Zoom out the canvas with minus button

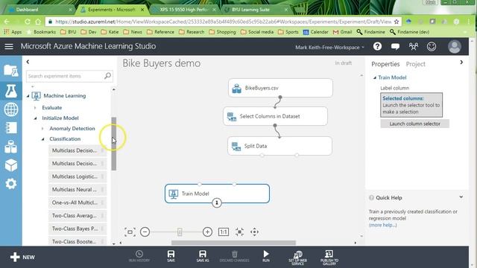[x=145, y=232]
